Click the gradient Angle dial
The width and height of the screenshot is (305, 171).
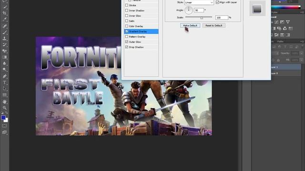click(x=189, y=10)
